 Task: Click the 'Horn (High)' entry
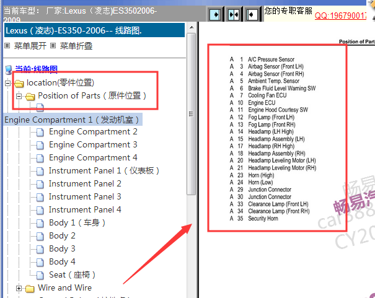pos(261,175)
